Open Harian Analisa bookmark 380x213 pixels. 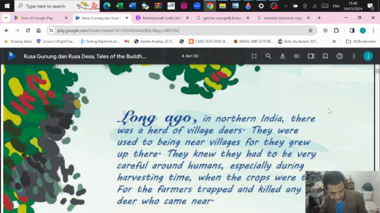point(154,41)
